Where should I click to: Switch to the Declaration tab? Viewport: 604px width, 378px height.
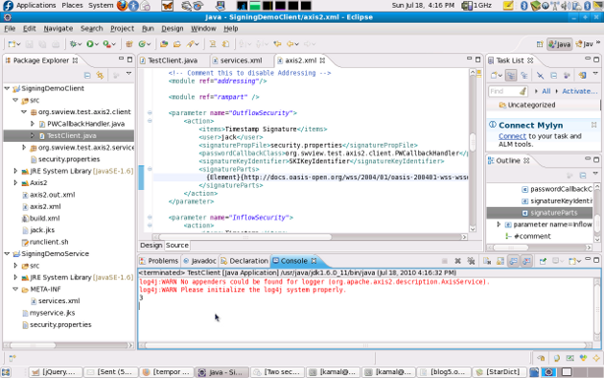[244, 261]
